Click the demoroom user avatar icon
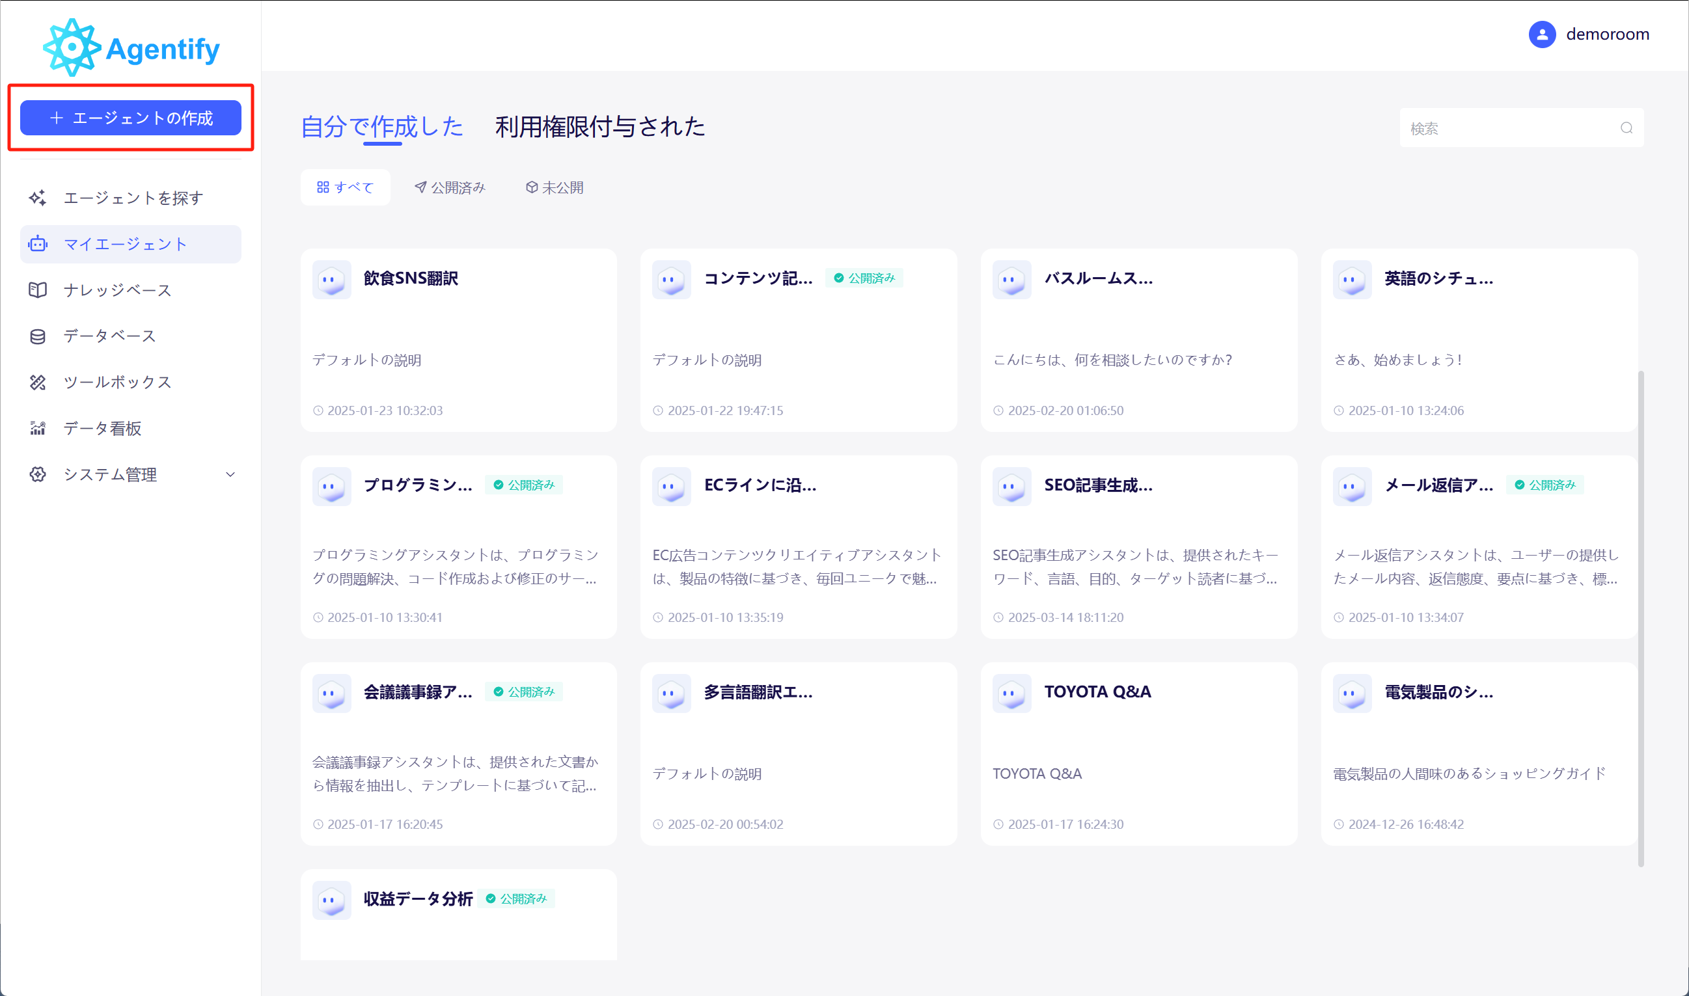 pos(1542,34)
